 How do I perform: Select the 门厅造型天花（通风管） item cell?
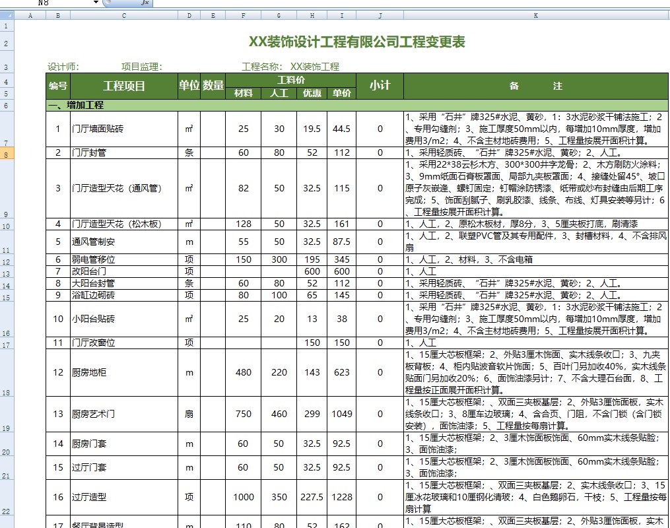click(x=124, y=188)
